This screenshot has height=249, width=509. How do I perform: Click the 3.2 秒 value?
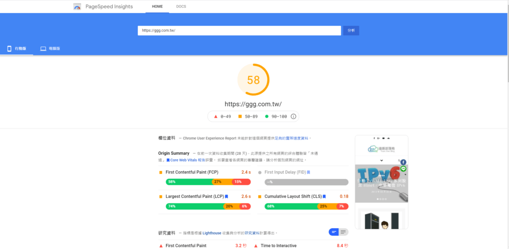click(241, 246)
